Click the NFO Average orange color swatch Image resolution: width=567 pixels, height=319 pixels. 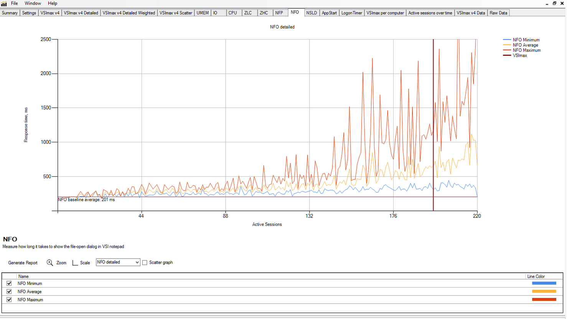(x=544, y=291)
